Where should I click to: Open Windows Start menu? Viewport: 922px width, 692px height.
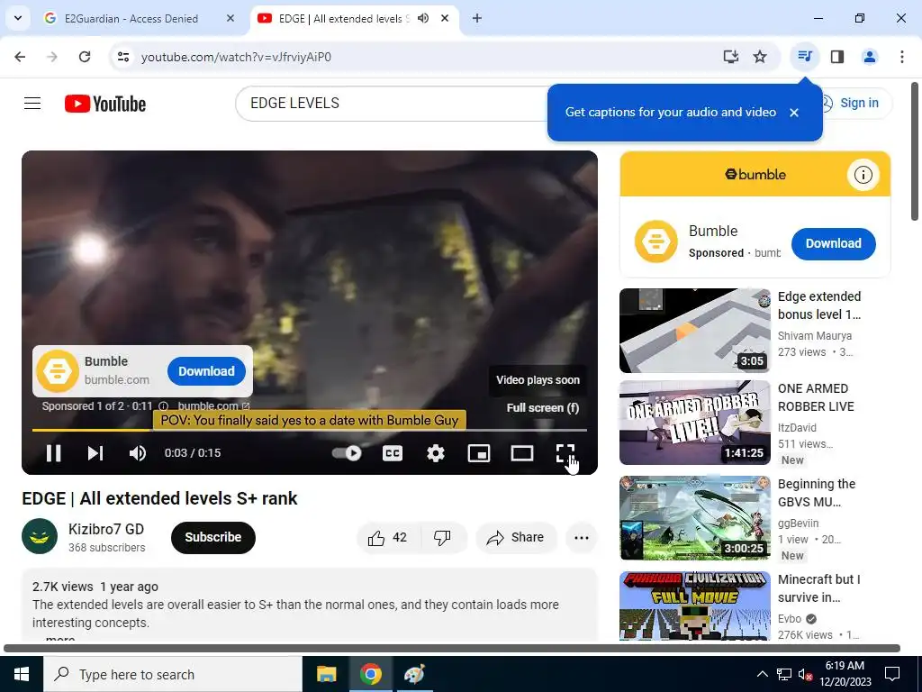(x=22, y=674)
